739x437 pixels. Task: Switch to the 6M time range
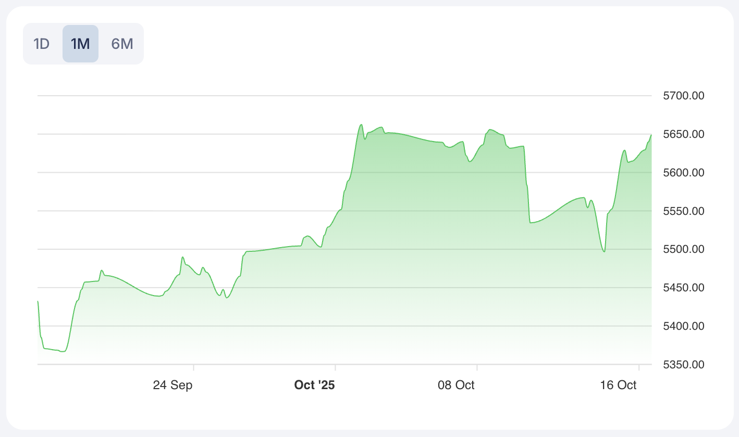tap(122, 44)
